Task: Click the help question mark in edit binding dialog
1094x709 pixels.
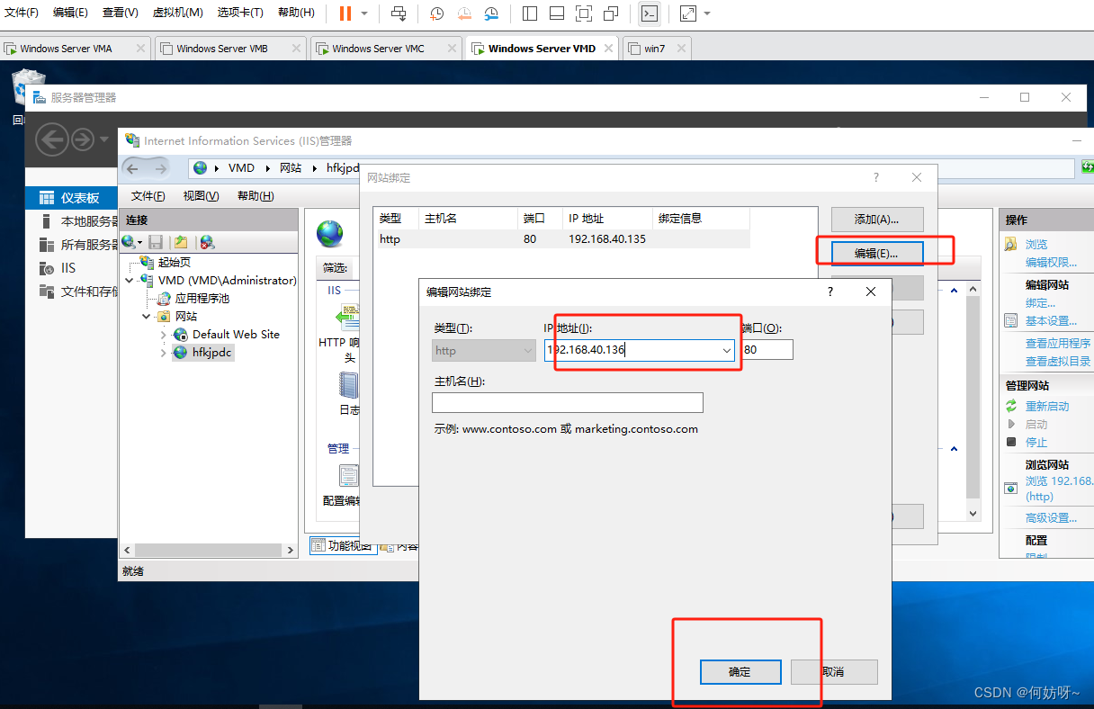Action: (x=830, y=292)
